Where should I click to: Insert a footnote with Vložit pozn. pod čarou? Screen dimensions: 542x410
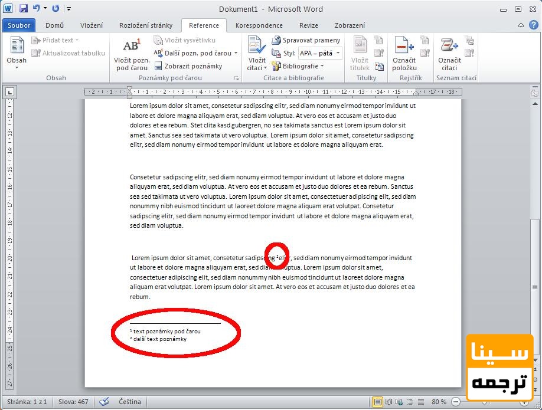132,55
